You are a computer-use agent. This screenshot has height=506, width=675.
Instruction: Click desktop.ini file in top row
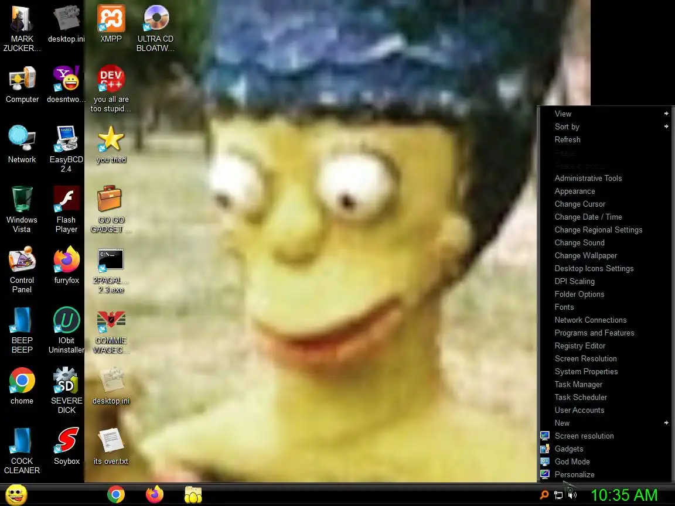coord(66,23)
